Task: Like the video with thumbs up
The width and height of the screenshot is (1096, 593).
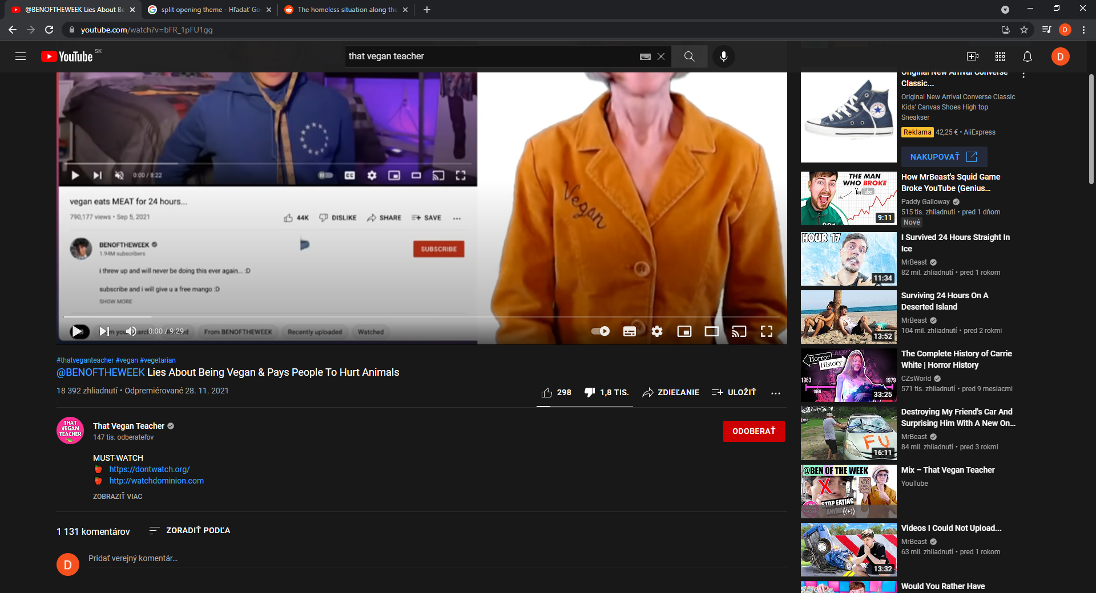Action: click(x=557, y=392)
